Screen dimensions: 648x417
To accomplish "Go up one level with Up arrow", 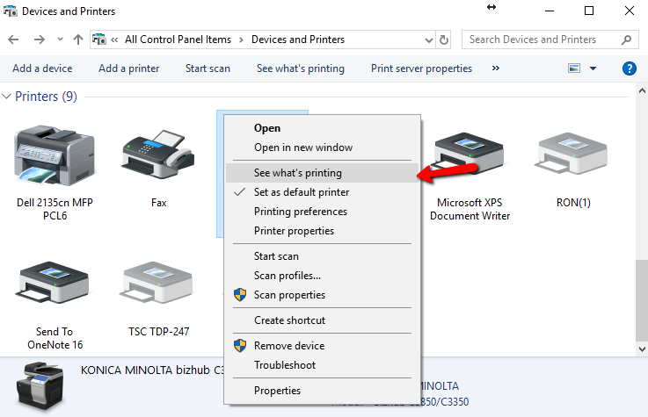I will click(77, 40).
